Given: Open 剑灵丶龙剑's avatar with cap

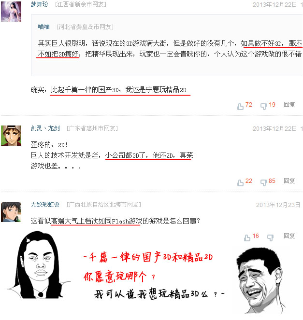Looking at the screenshot, I should point(11,136).
